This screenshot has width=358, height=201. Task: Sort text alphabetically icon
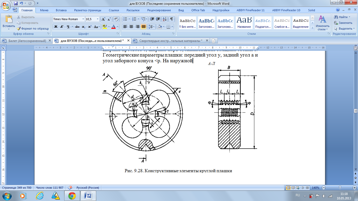(x=165, y=19)
